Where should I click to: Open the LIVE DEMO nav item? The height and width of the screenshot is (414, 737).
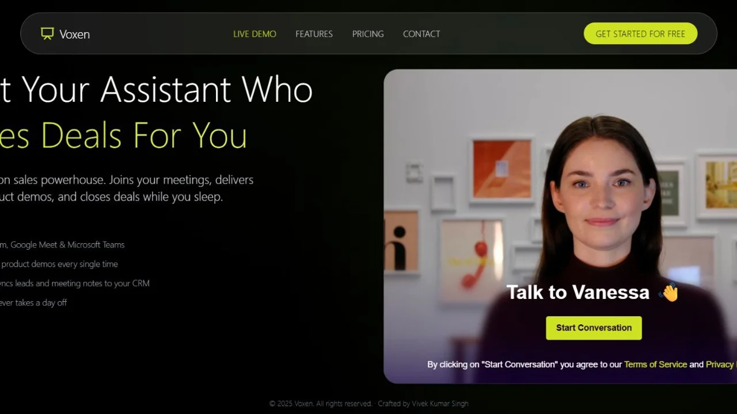pyautogui.click(x=254, y=34)
